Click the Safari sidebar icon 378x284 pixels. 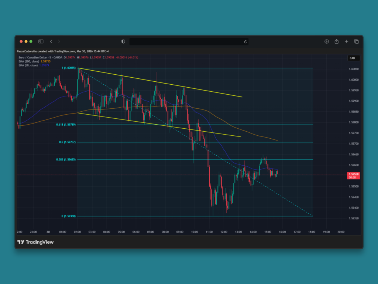pyautogui.click(x=41, y=41)
